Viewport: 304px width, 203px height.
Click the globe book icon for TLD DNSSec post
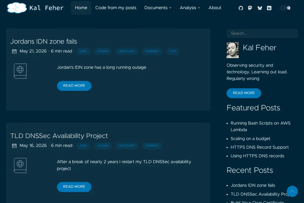coord(20,165)
